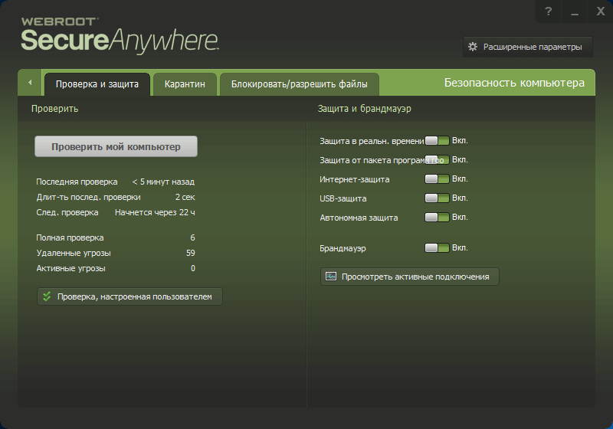
Task: Toggle the Защита в реальн. времени switch
Action: (x=437, y=141)
